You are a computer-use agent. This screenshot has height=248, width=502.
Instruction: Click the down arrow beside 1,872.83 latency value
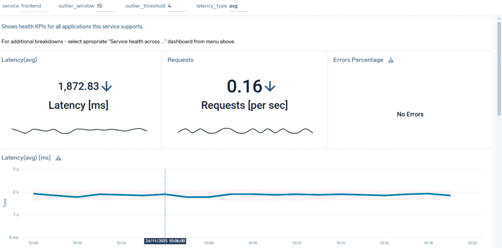(x=106, y=87)
